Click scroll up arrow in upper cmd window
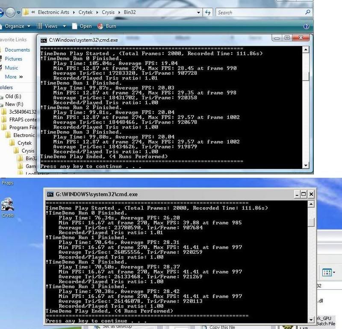Image resolution: width=342 pixels, height=329 pixels. tap(306, 50)
